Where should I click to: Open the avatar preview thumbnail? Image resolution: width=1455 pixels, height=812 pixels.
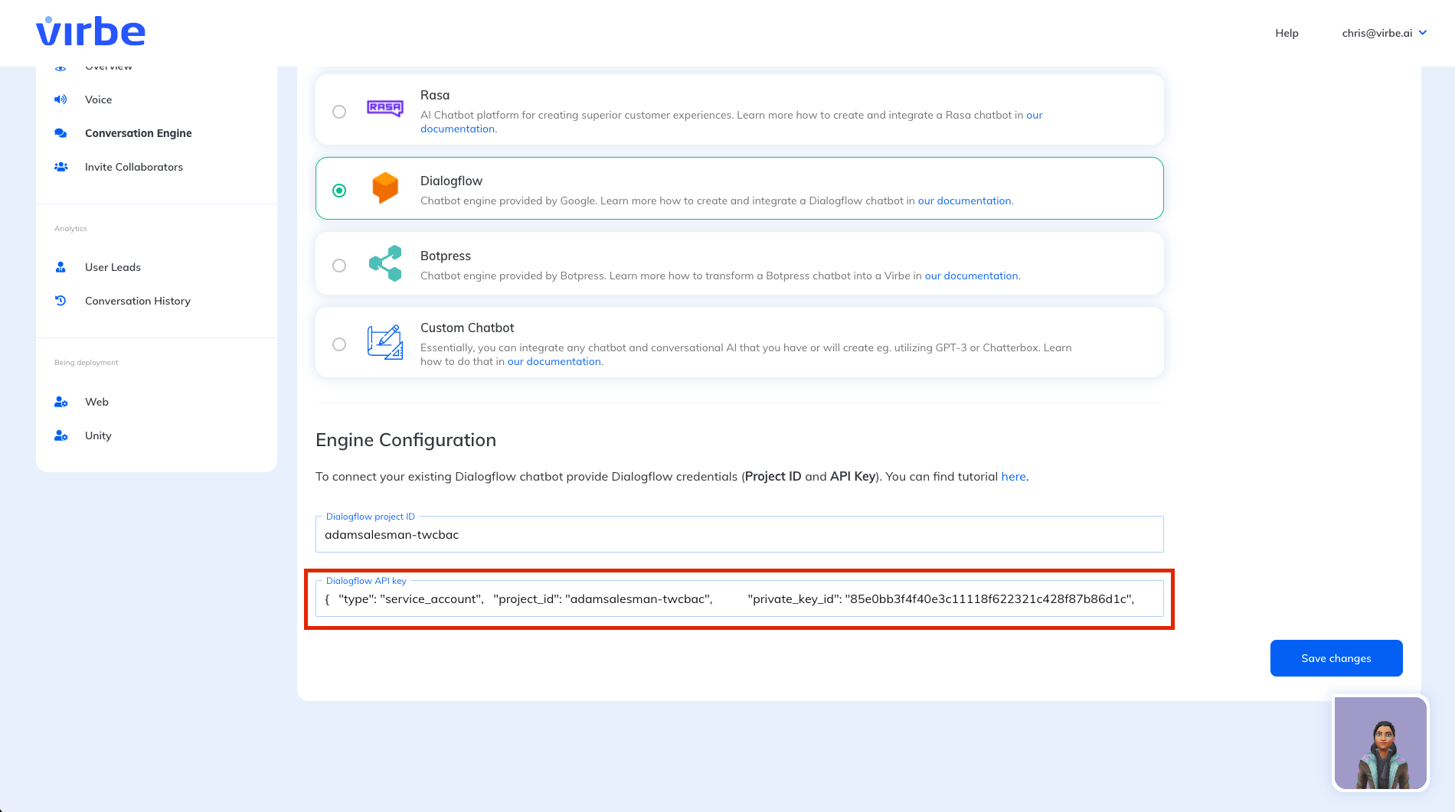pos(1380,742)
